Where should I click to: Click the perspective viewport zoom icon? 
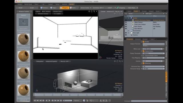[120, 61]
